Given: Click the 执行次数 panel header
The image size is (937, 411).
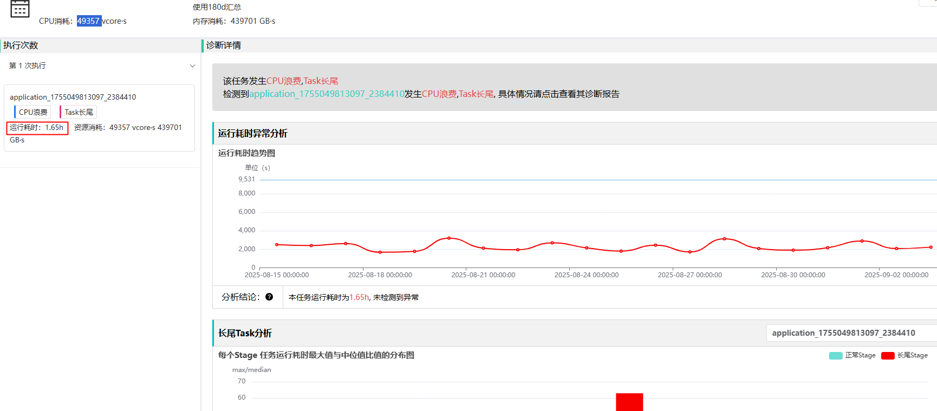Looking at the screenshot, I should (x=21, y=45).
